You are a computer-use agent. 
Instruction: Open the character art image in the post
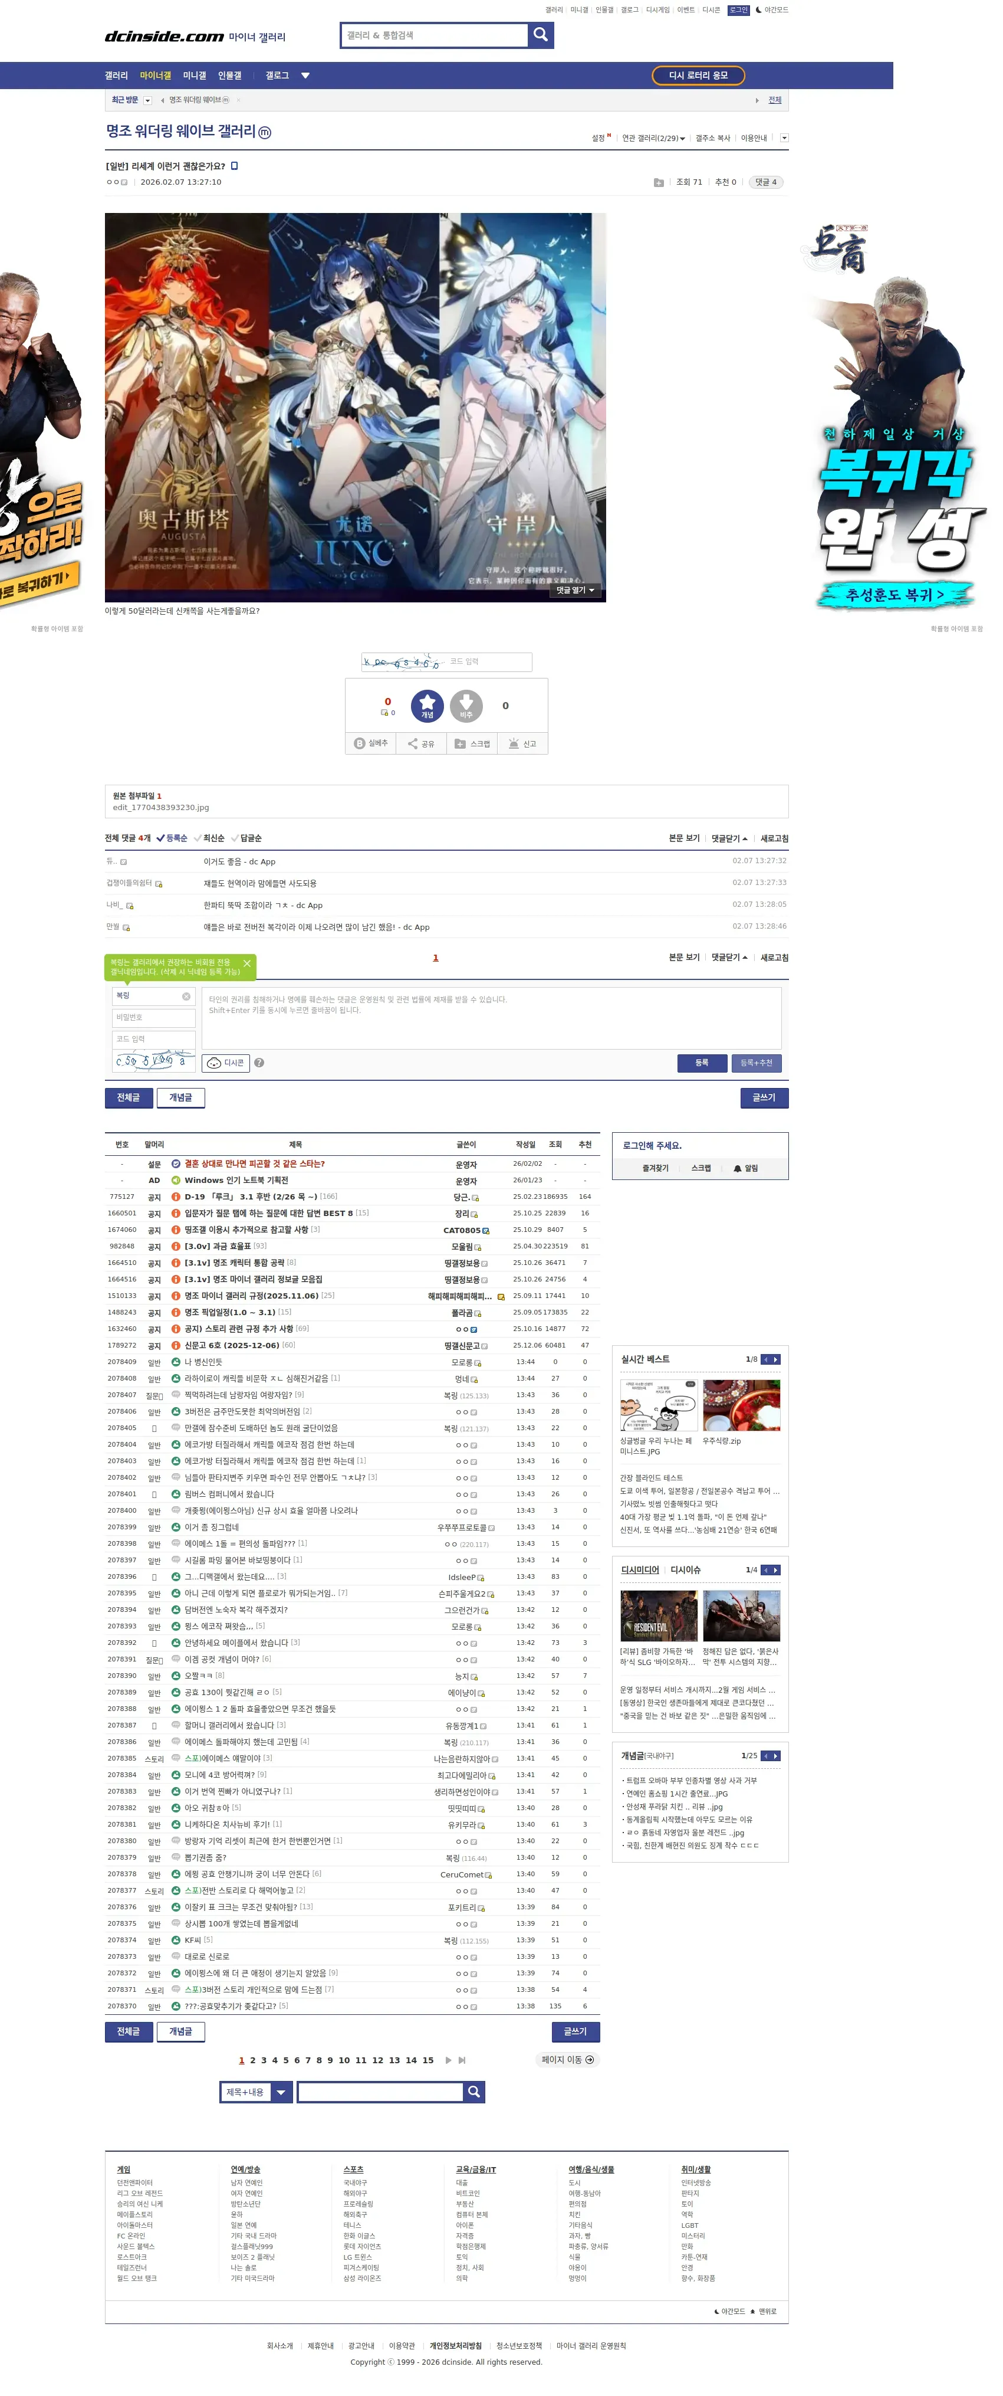click(355, 407)
